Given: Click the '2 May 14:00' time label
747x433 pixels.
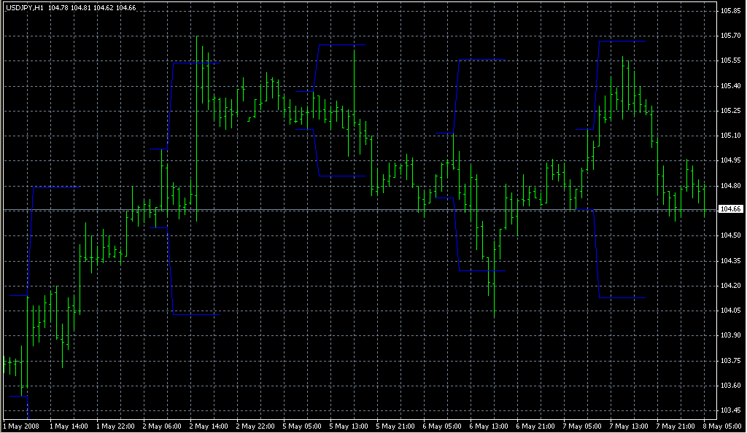Looking at the screenshot, I should (x=209, y=426).
